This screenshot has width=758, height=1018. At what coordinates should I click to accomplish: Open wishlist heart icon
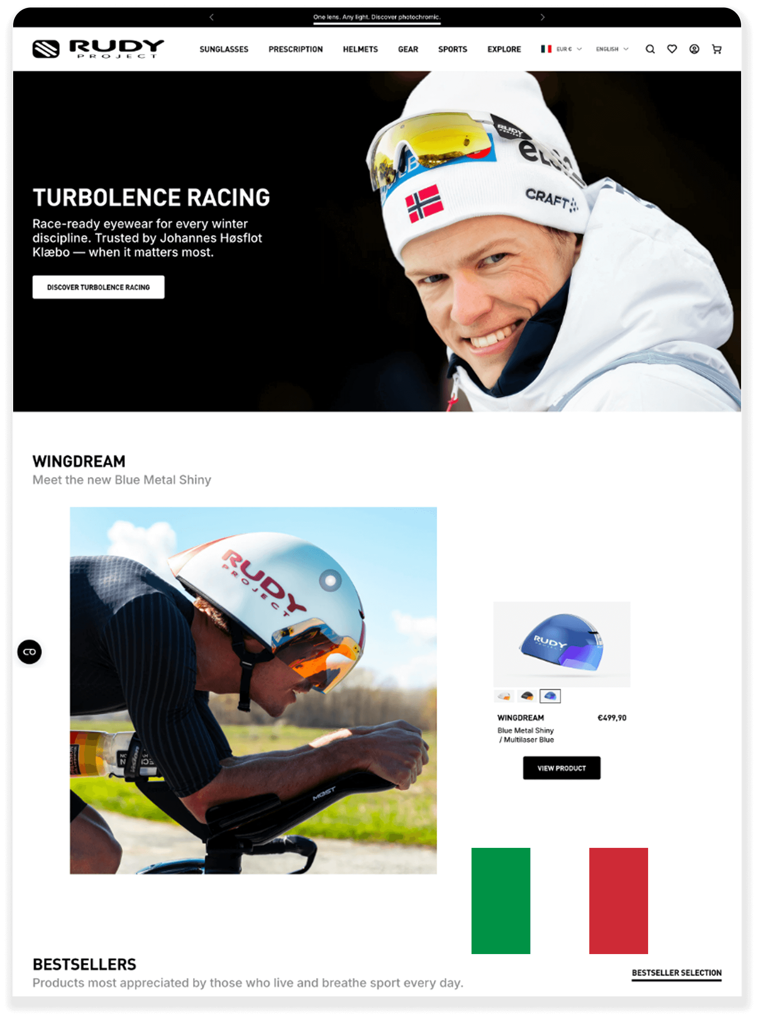[672, 49]
